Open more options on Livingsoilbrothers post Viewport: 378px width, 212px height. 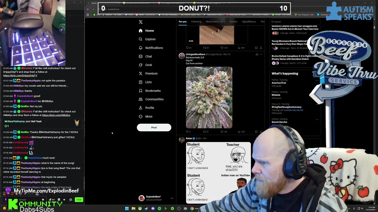261,54
